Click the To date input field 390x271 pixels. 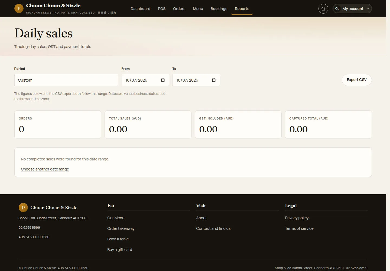pos(196,80)
